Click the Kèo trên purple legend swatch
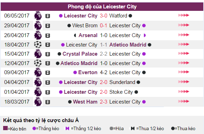This screenshot has width=204, height=134. pyautogui.click(x=5, y=128)
